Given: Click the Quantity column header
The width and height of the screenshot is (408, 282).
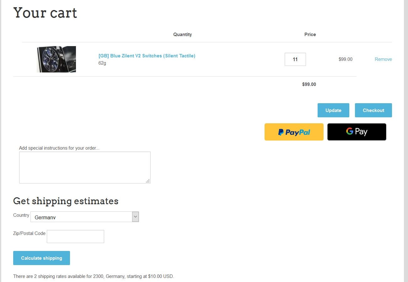Looking at the screenshot, I should [x=182, y=35].
